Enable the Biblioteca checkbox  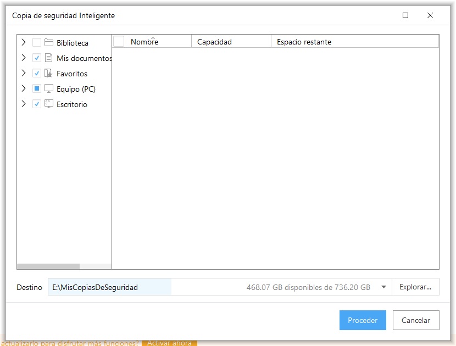(37, 43)
